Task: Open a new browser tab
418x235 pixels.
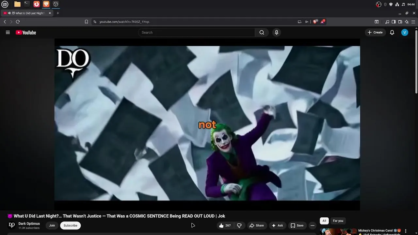Action: (58, 13)
